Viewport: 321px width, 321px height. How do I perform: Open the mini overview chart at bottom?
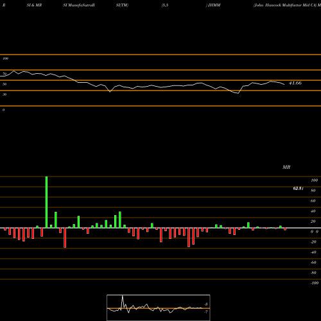coord(159,308)
